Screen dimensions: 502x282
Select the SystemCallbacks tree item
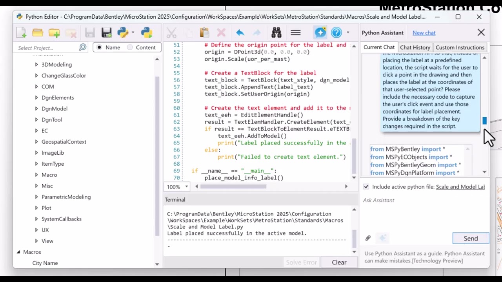pos(62,219)
